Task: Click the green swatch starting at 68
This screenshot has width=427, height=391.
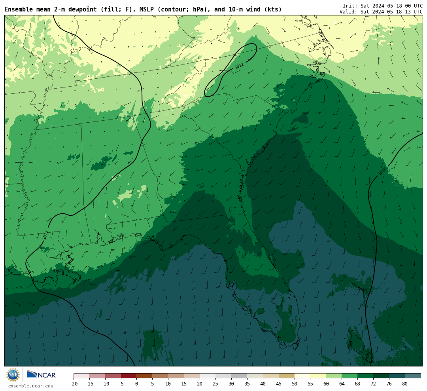Action: click(366, 376)
